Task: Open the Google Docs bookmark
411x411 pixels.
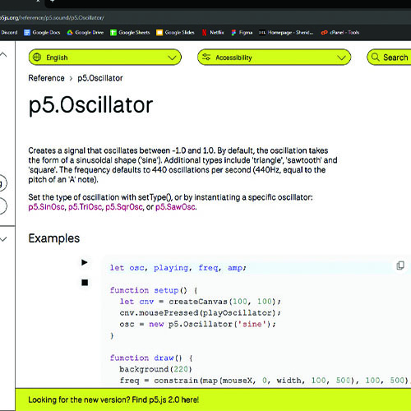Action: click(x=42, y=33)
